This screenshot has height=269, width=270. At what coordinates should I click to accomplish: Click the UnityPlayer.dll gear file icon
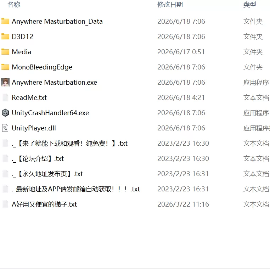pyautogui.click(x=5, y=128)
